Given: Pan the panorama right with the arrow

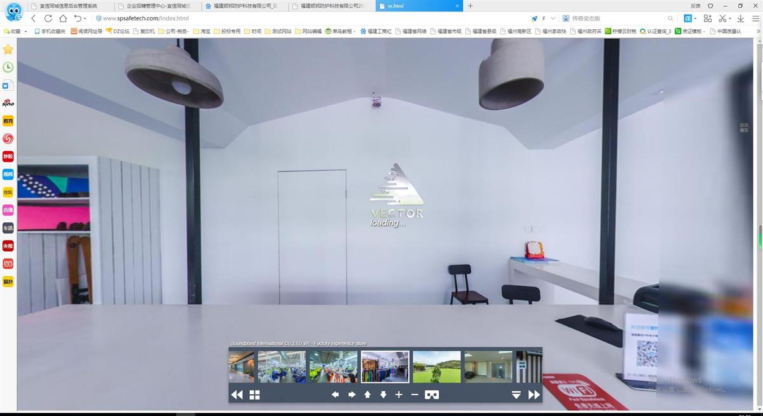Looking at the screenshot, I should [x=352, y=394].
